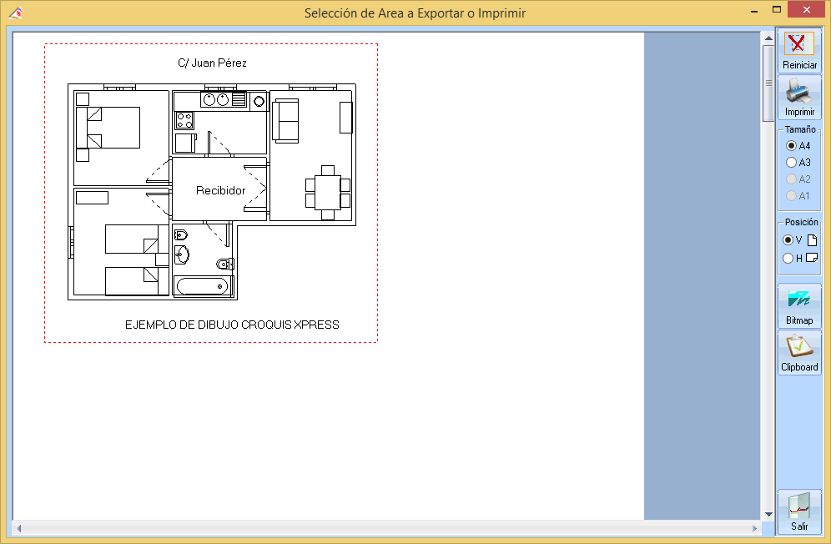The image size is (831, 544).
Task: Click the vertical scrollbar down arrow
Action: 768,514
